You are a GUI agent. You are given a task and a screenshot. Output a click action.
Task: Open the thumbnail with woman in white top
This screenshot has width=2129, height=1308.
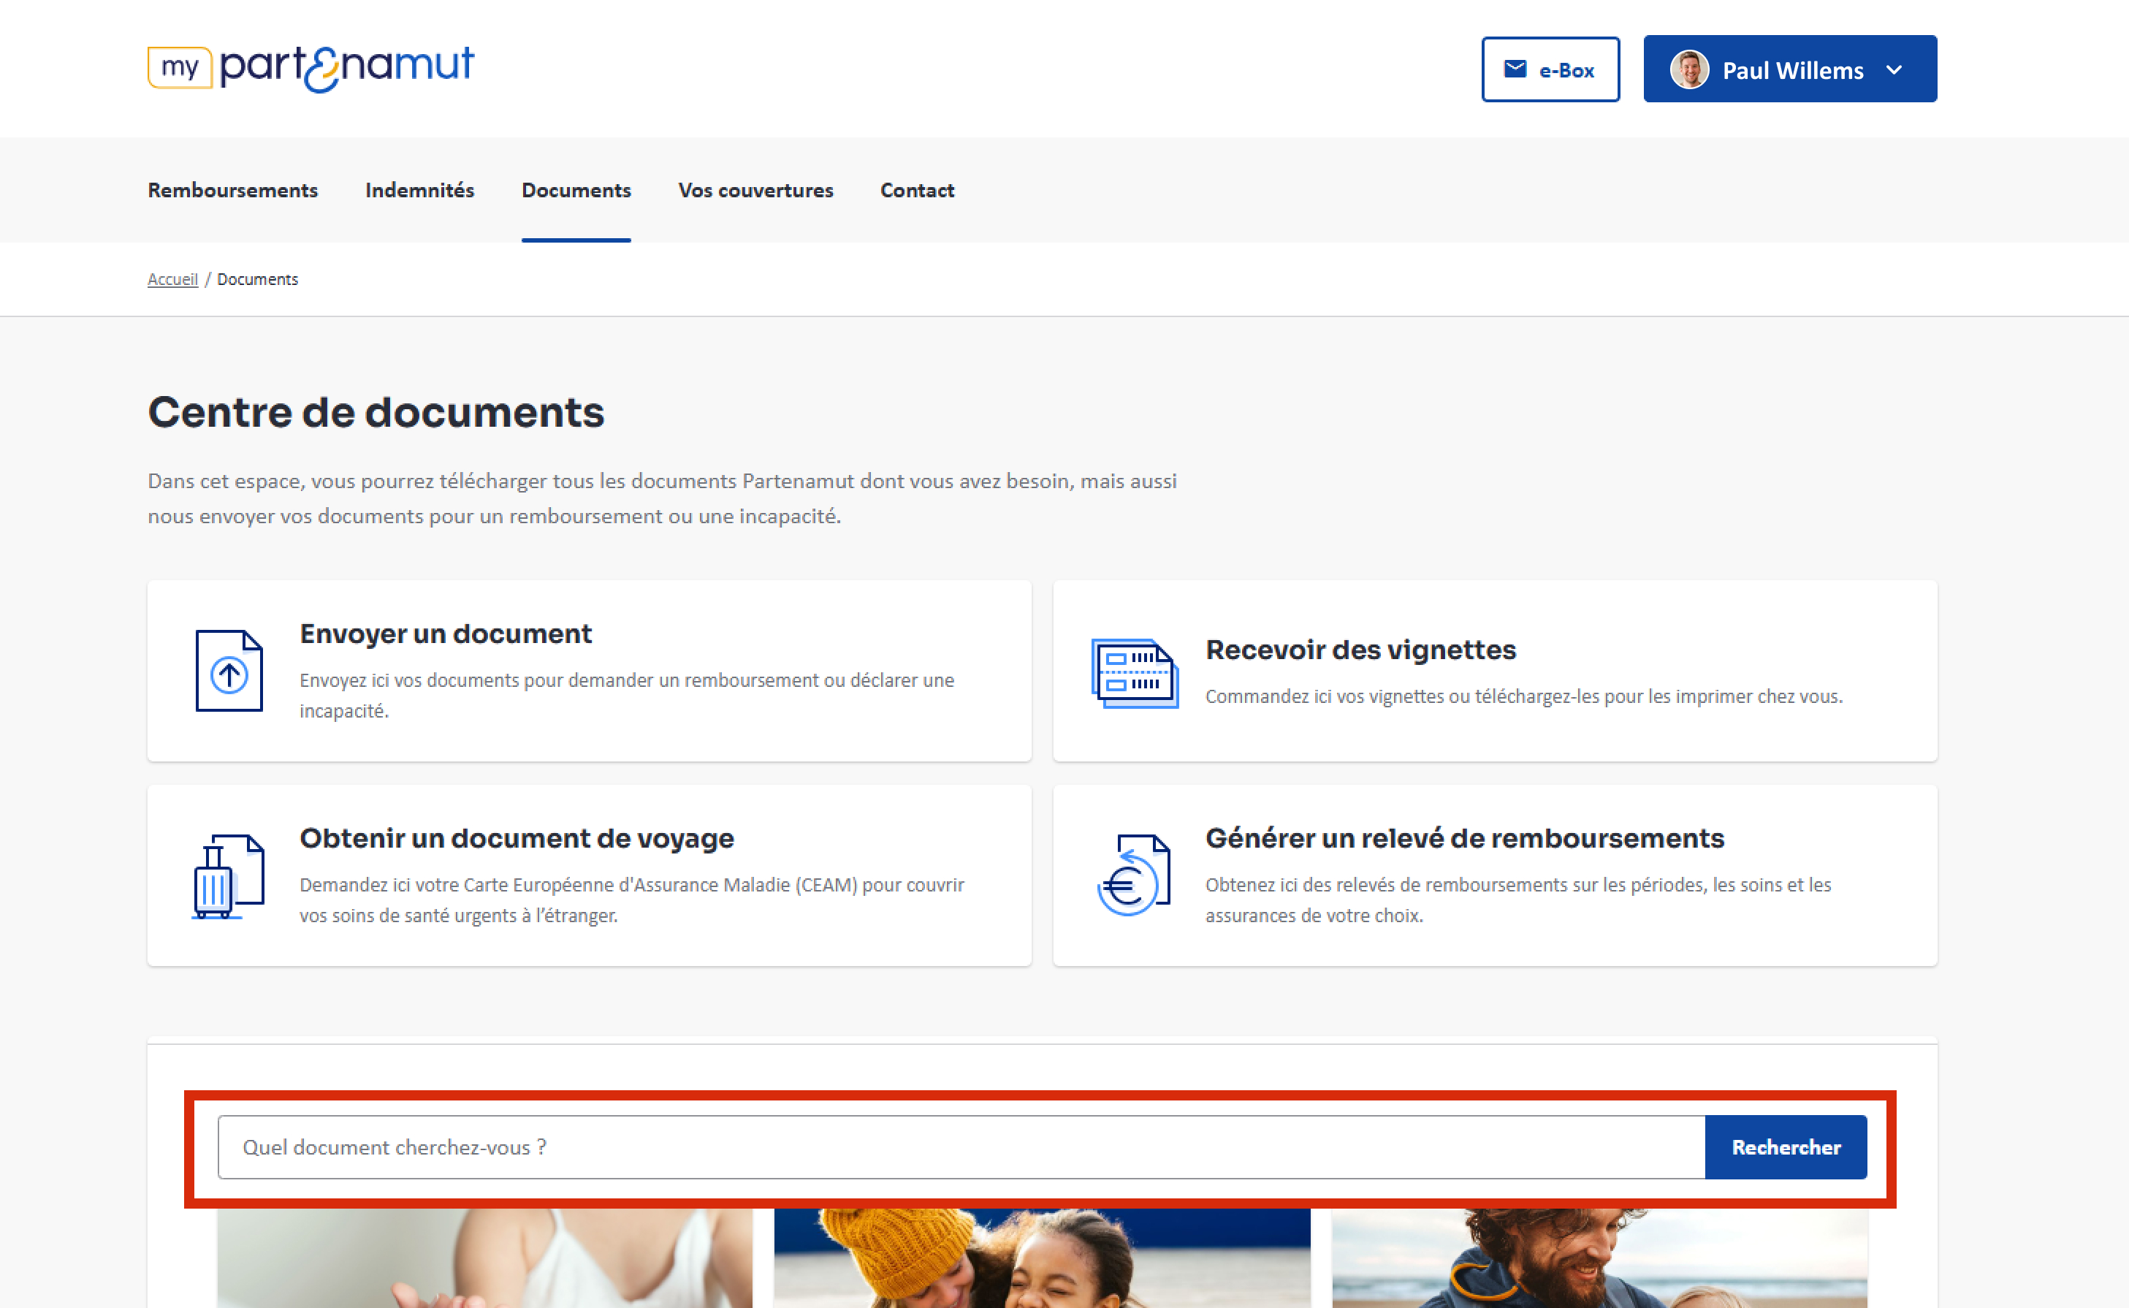click(484, 1259)
